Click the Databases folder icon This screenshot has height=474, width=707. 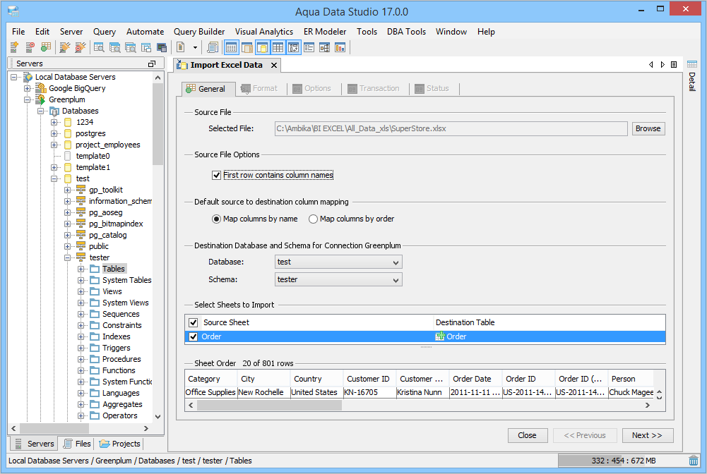point(54,111)
